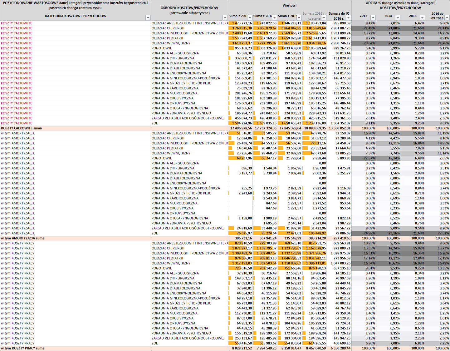Select percentage cell 16,67%
Image resolution: width=450 pixels, height=351 pixels.
389,263
